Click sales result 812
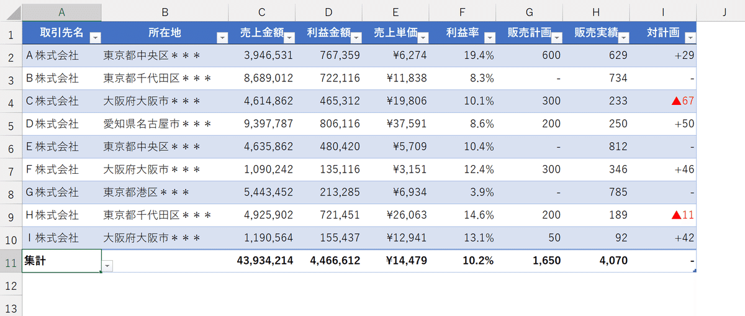 tap(596, 147)
